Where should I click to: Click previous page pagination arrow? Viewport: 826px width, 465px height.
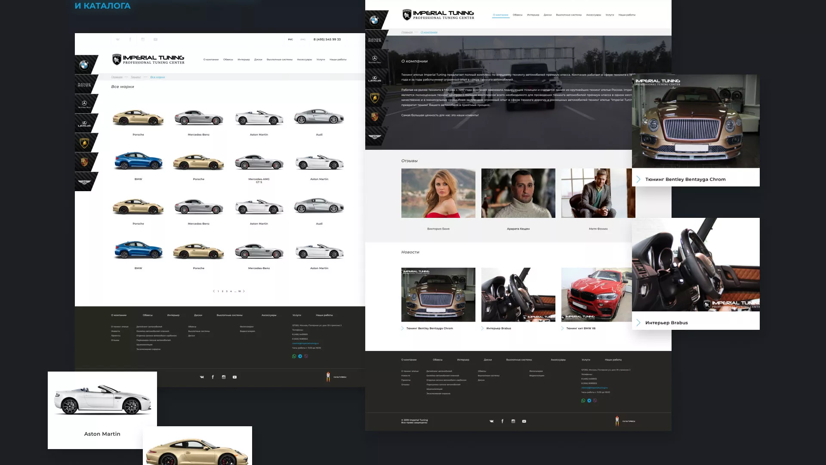(214, 291)
